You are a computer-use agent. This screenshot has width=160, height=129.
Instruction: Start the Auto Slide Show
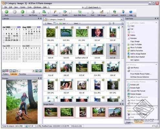80,13
